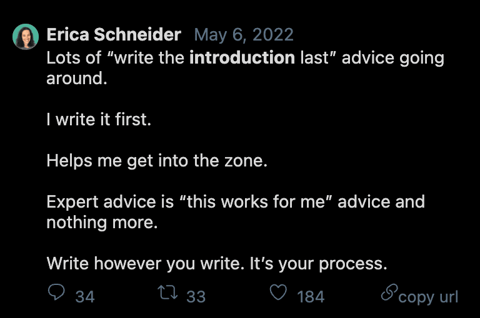Click the words Expert advice is

coord(110,202)
